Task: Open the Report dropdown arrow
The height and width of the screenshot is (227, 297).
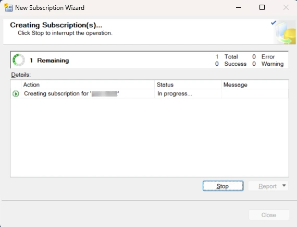Action: (284, 185)
